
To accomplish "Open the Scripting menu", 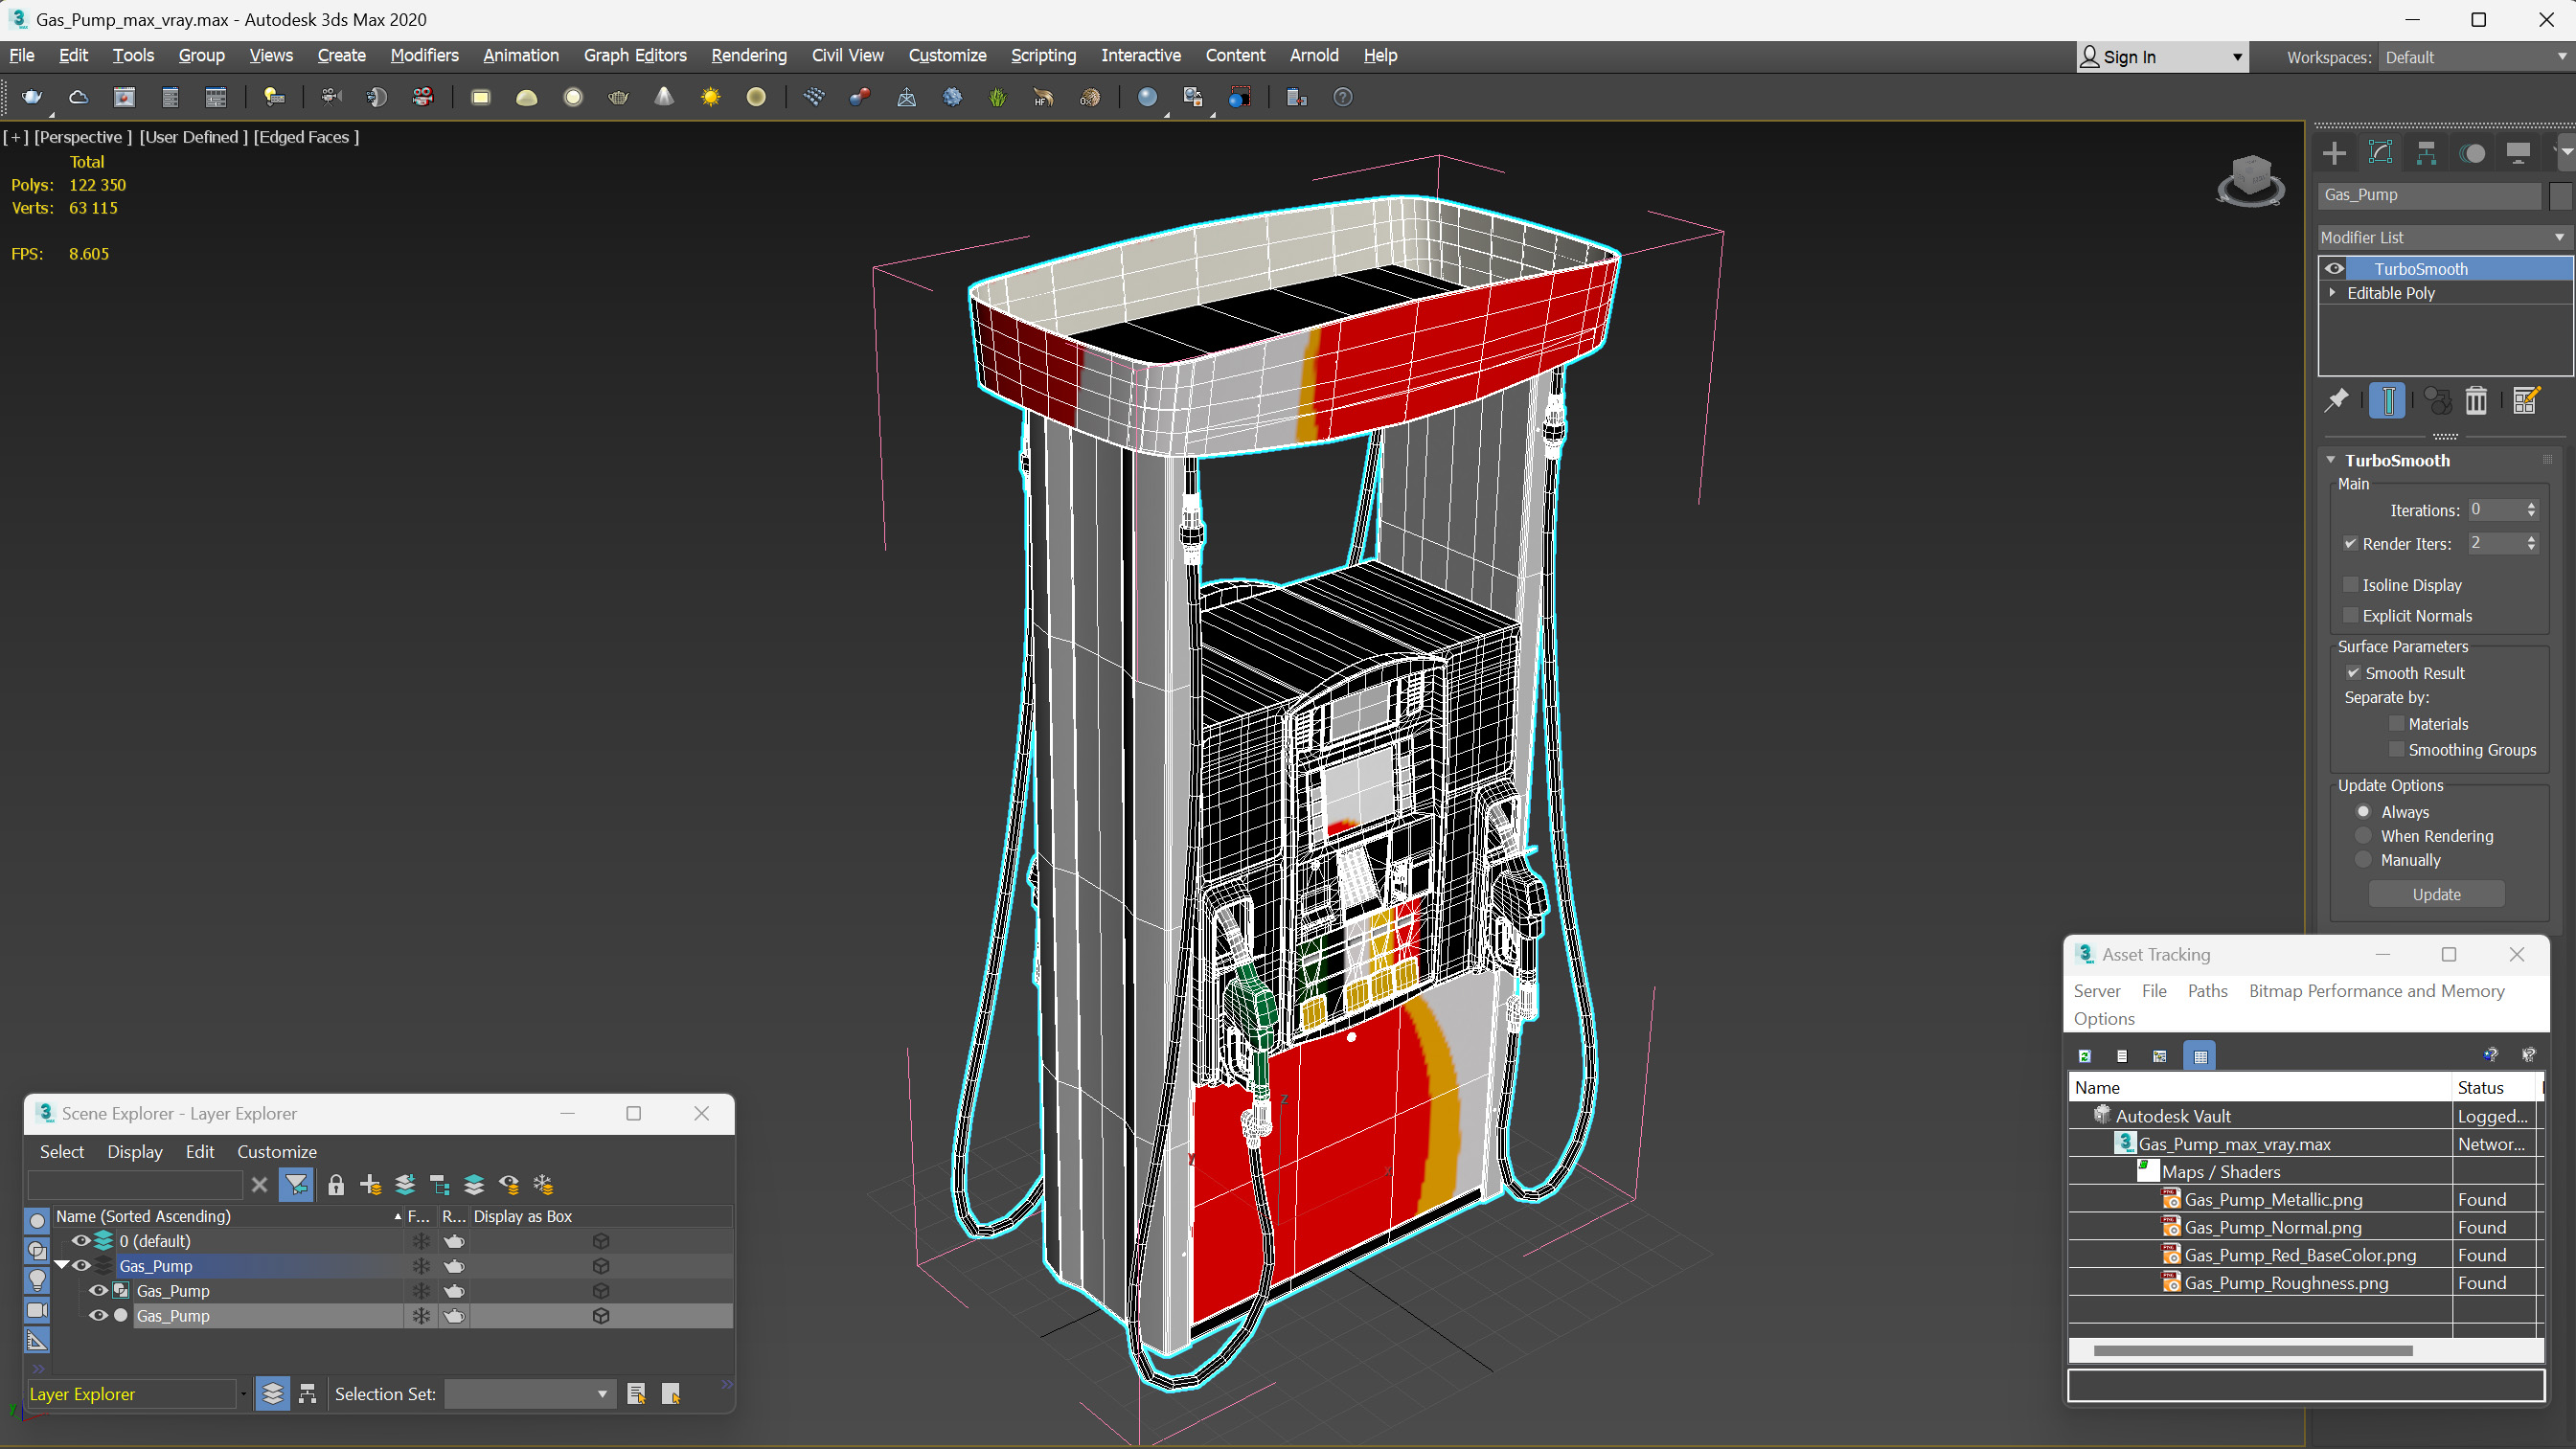I will pos(1043,55).
